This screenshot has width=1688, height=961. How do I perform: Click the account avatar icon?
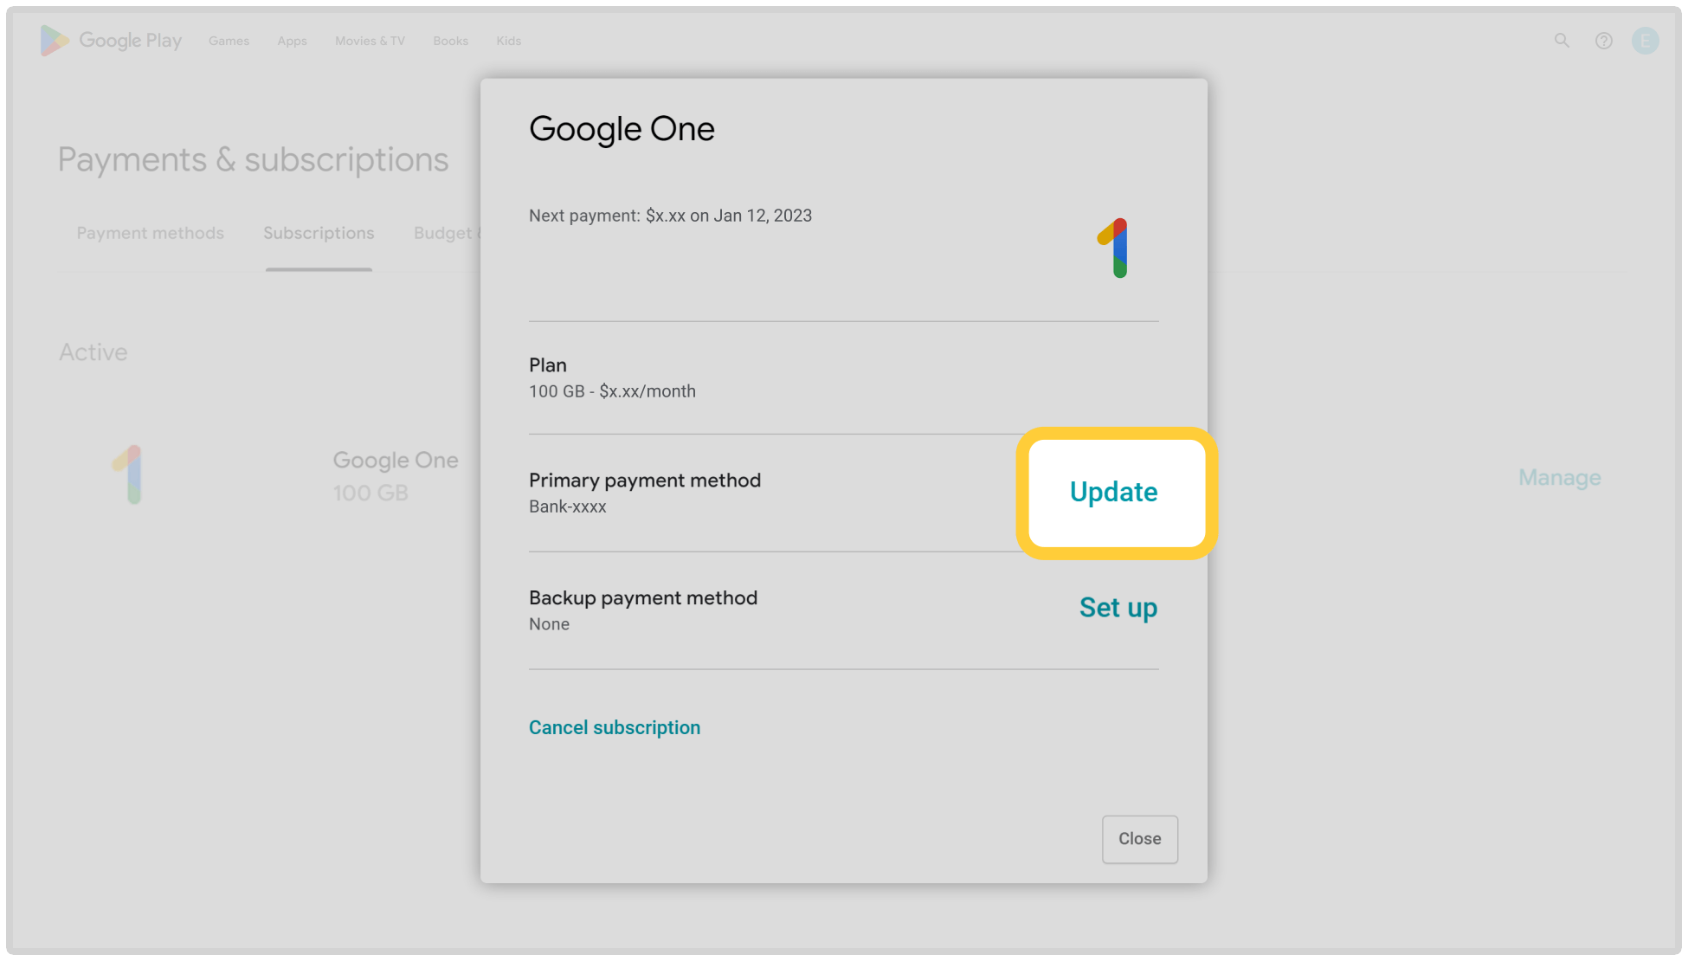click(x=1645, y=41)
